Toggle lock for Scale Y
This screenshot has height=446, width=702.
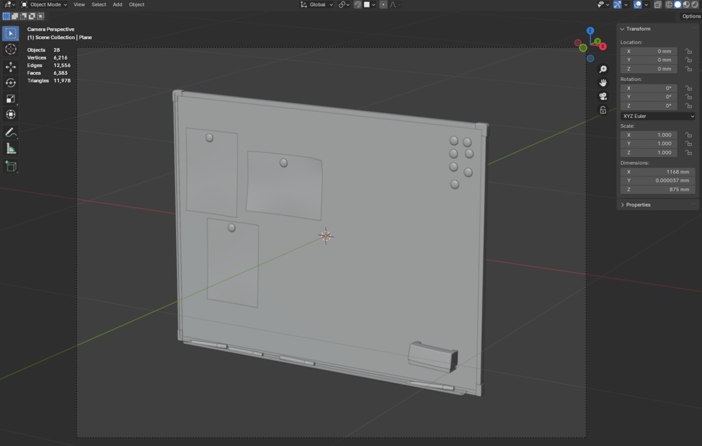point(688,144)
